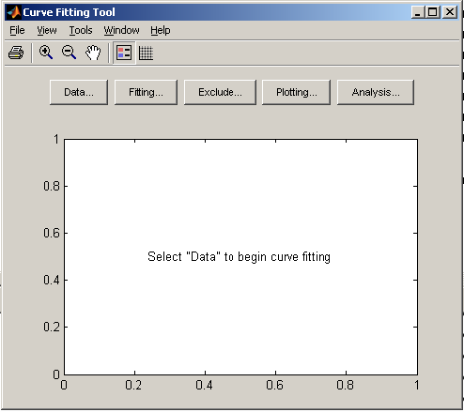Open the Window menu
The image size is (464, 412).
pyautogui.click(x=121, y=30)
